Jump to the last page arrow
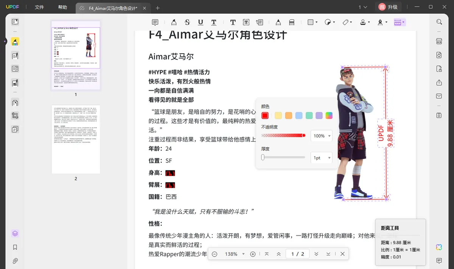 328,254
